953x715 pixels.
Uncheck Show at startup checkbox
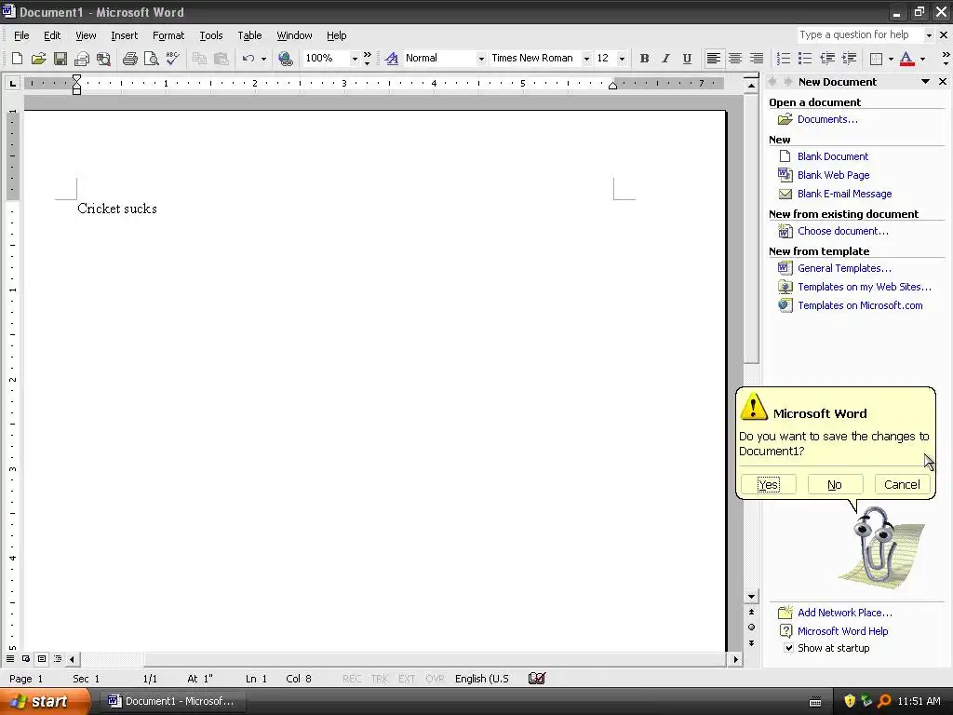(x=788, y=648)
